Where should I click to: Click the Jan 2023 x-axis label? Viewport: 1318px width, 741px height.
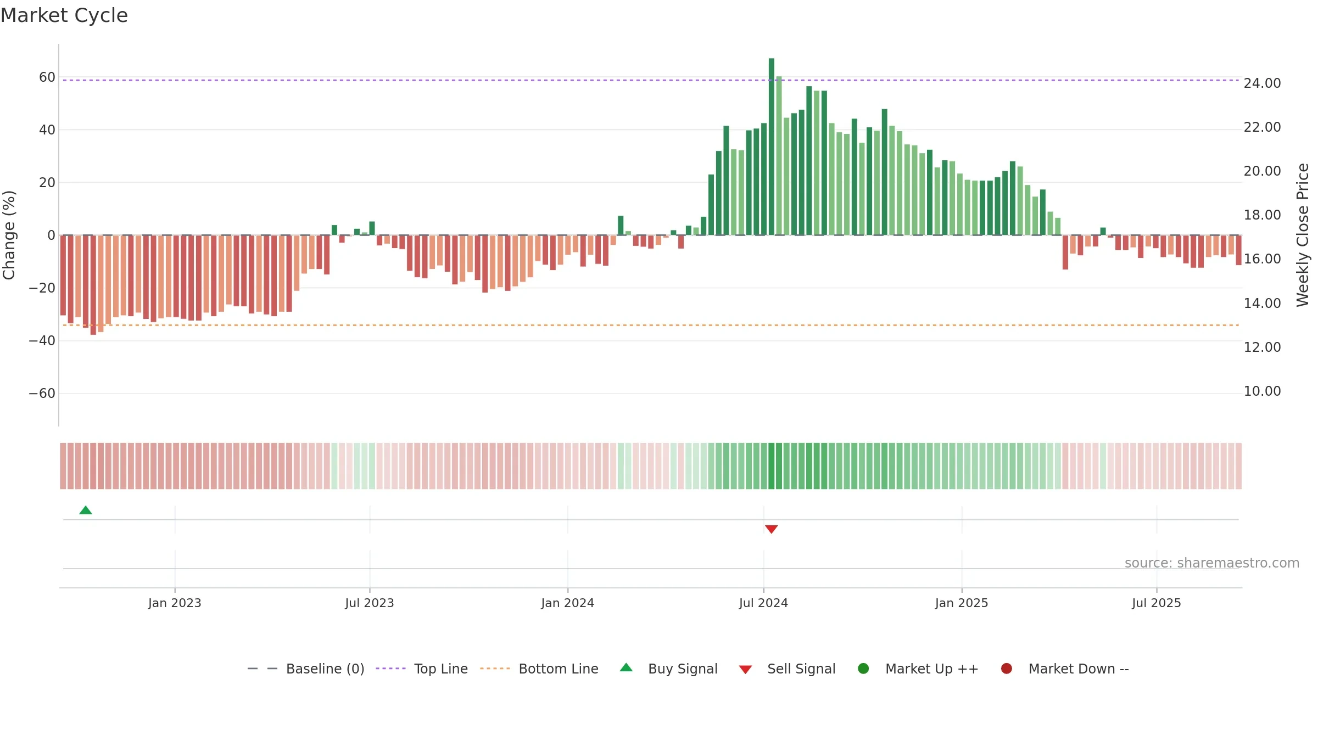[175, 603]
